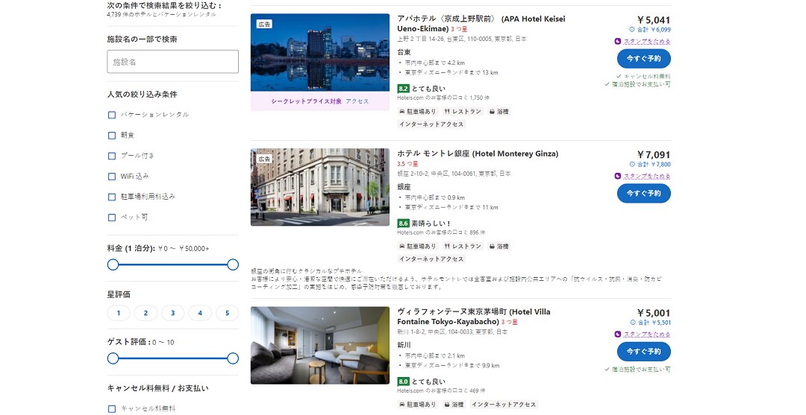The width and height of the screenshot is (806, 415).
Task: Click スタンプをためる link for APA Hotel
Action: click(x=647, y=42)
